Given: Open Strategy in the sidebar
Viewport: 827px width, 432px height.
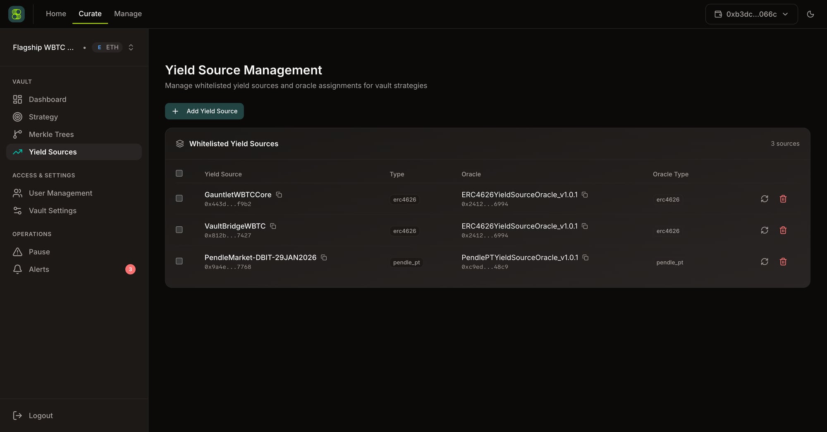Looking at the screenshot, I should 74,117.
